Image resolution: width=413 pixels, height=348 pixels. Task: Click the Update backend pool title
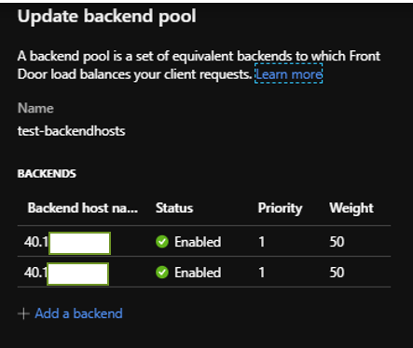pos(107,16)
